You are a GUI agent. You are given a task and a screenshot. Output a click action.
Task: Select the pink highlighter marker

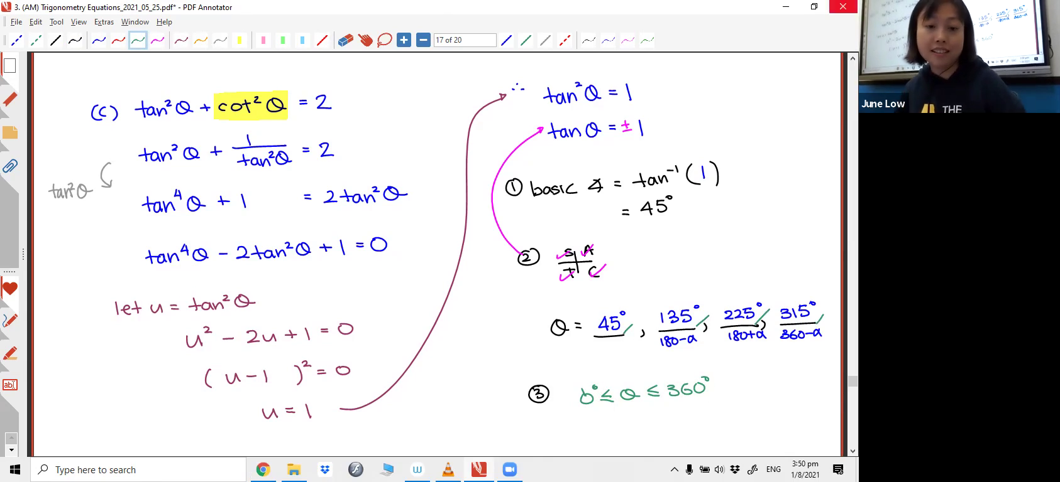[x=263, y=40]
